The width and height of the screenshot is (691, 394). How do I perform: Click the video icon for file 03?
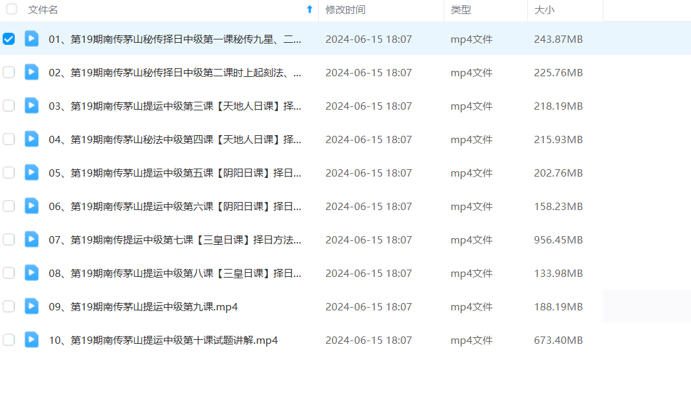[31, 106]
